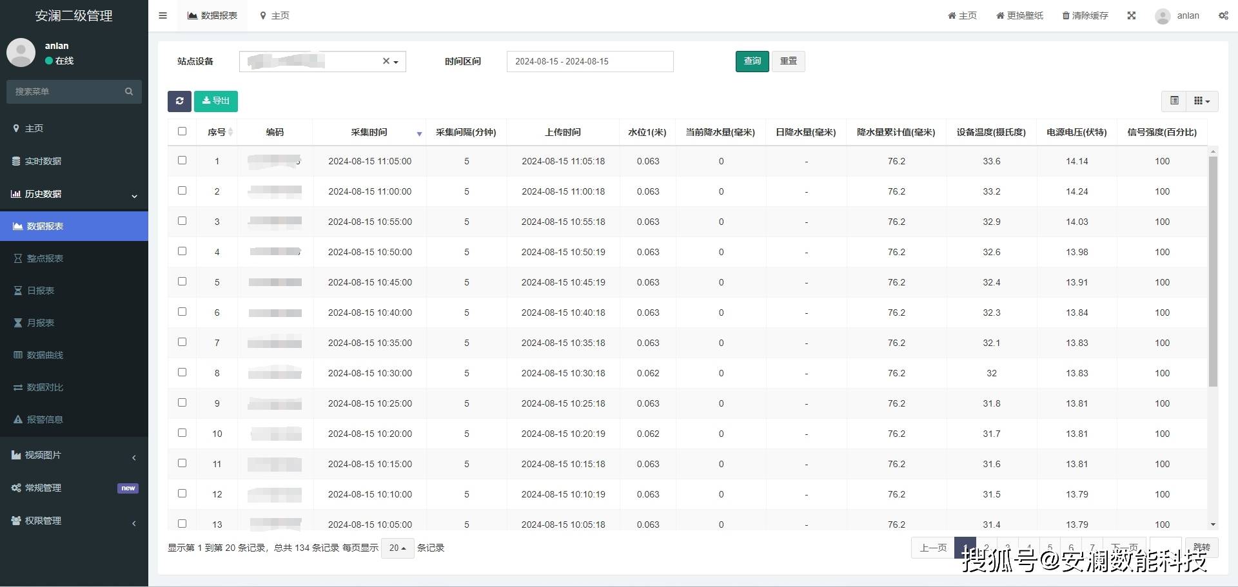Clear station device selection with X icon
Image resolution: width=1238 pixels, height=587 pixels.
click(x=386, y=61)
